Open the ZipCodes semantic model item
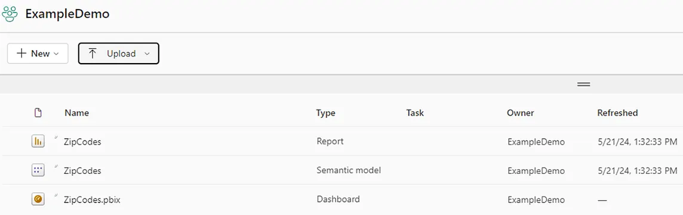Screen dimensions: 683x215 click(82, 171)
